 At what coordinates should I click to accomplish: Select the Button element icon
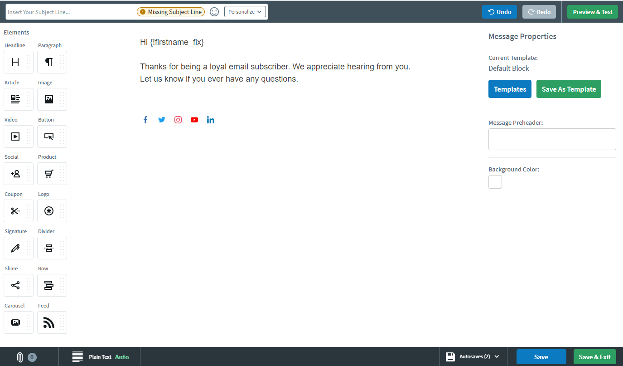(x=49, y=137)
